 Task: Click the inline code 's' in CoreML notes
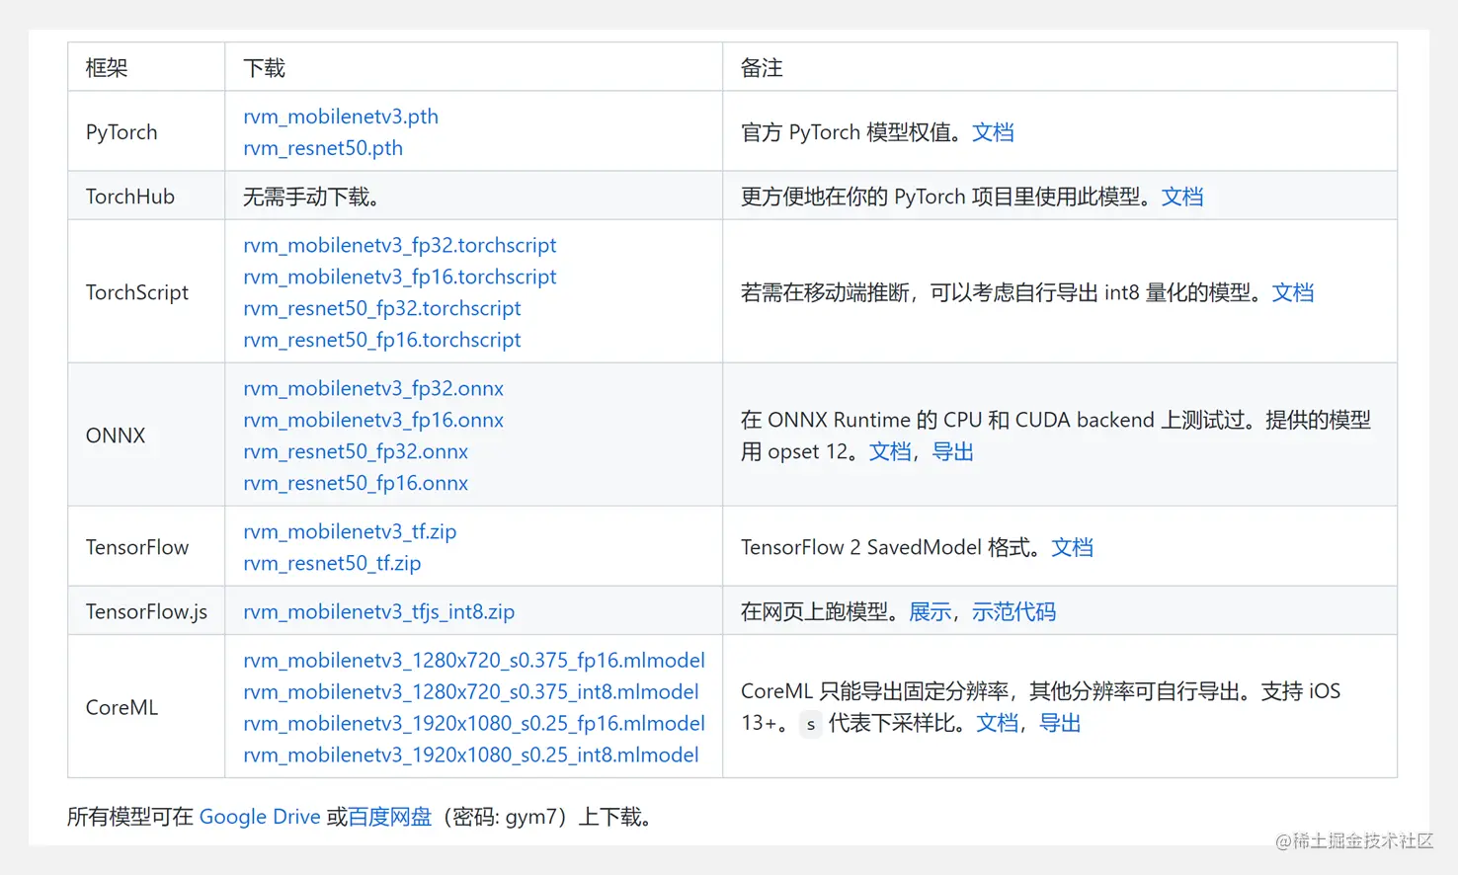click(x=811, y=724)
